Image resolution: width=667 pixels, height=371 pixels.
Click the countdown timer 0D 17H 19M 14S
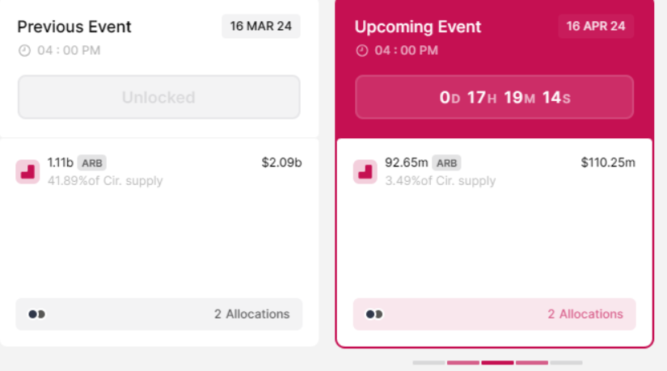click(x=494, y=97)
